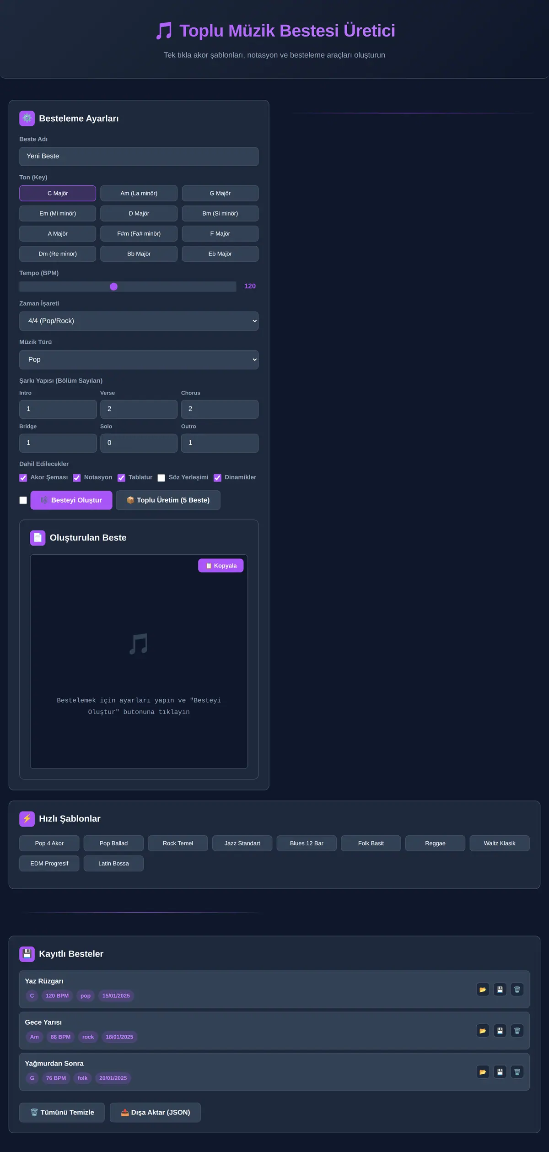Apply the Pop Ballad template
549x1152 pixels.
click(113, 843)
